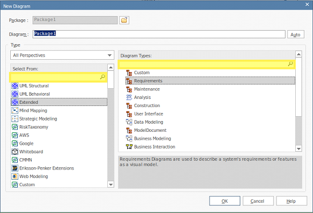Choose Whiteboard text label
Viewport: 313px width, 213px height.
click(x=31, y=152)
